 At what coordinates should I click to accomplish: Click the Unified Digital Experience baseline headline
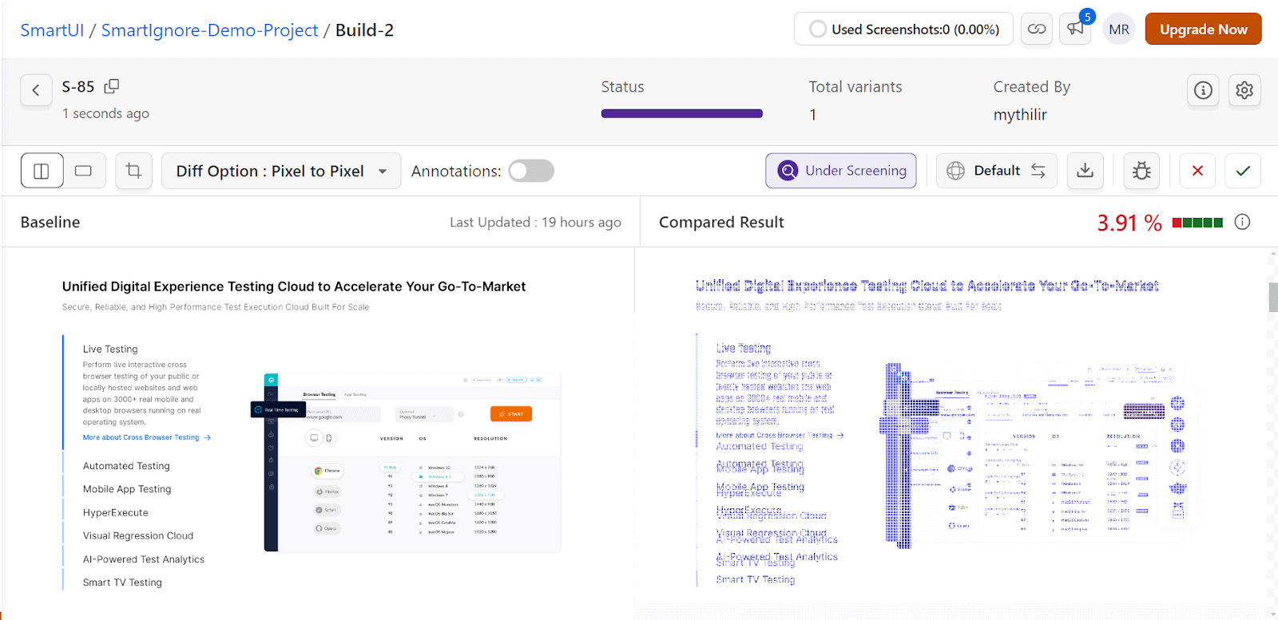(x=294, y=286)
